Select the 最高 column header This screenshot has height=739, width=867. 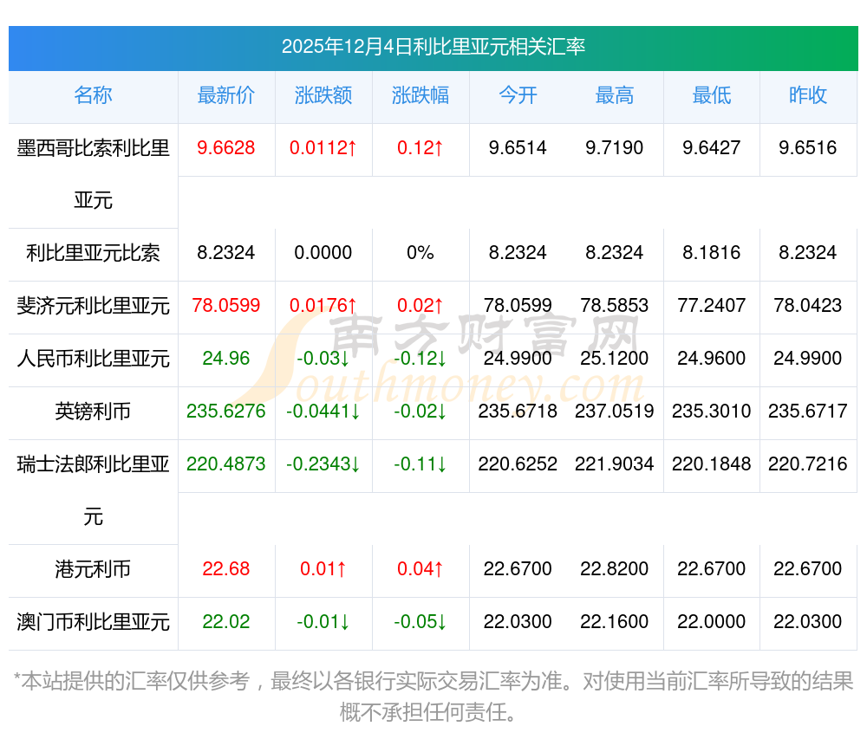click(x=615, y=95)
